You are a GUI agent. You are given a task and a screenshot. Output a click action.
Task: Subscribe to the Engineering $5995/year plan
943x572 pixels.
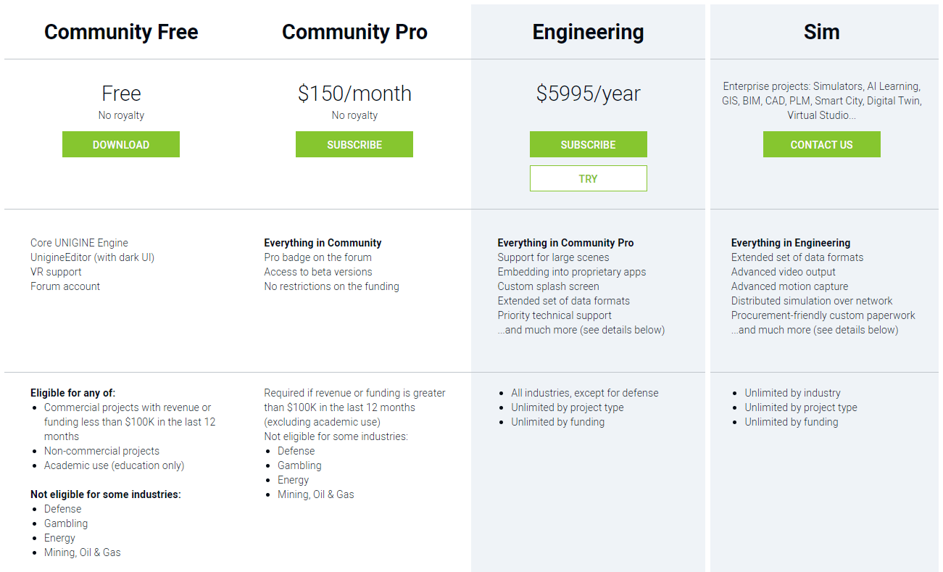point(588,144)
